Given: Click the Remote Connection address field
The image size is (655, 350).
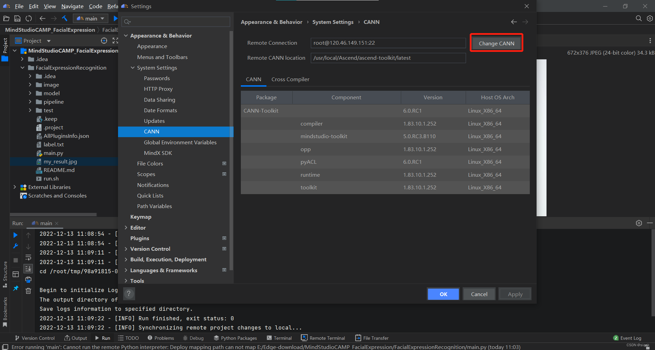Looking at the screenshot, I should click(x=388, y=43).
